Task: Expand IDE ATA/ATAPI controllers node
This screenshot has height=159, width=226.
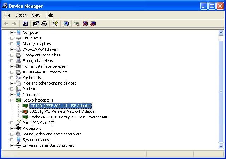Action: click(x=12, y=72)
